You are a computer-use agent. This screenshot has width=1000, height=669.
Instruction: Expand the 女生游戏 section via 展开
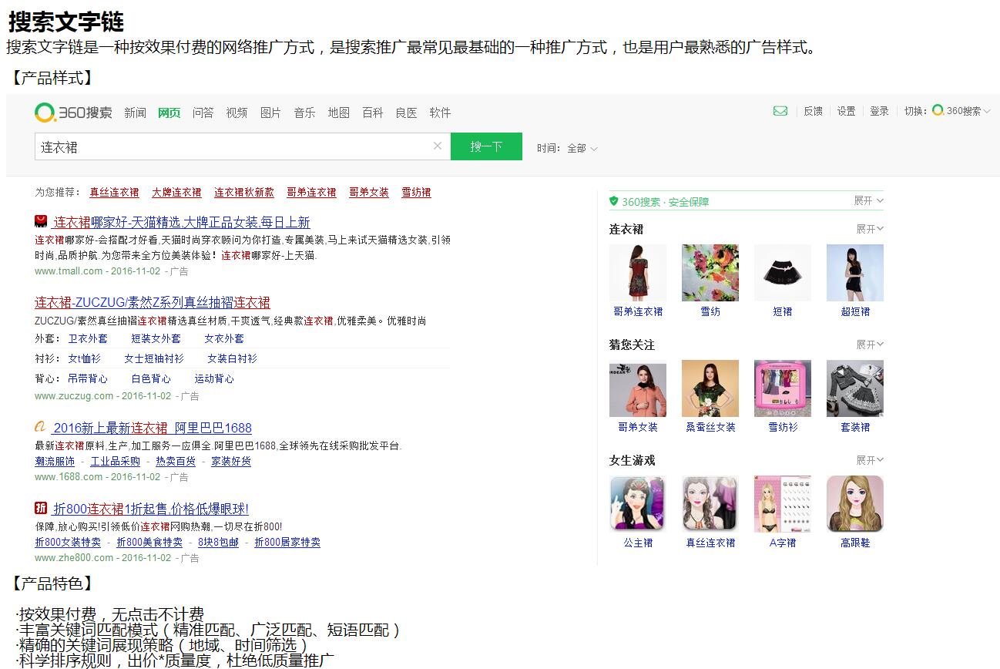coord(870,460)
